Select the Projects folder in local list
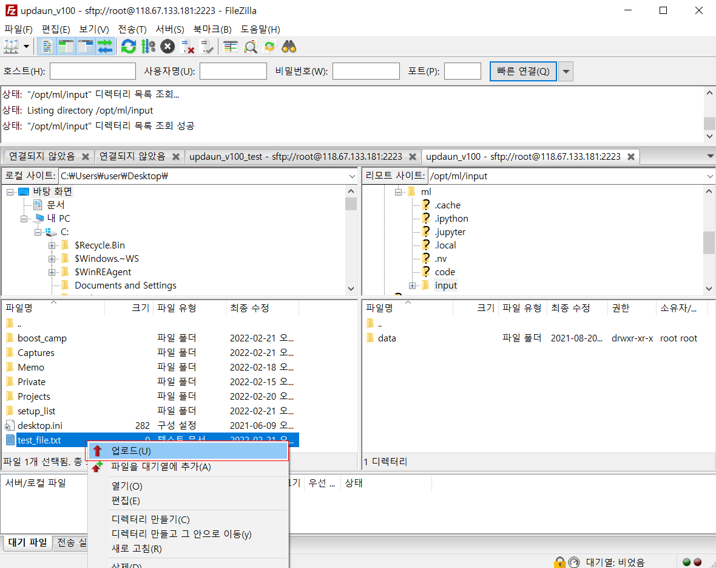The height and width of the screenshot is (568, 716). (x=34, y=397)
